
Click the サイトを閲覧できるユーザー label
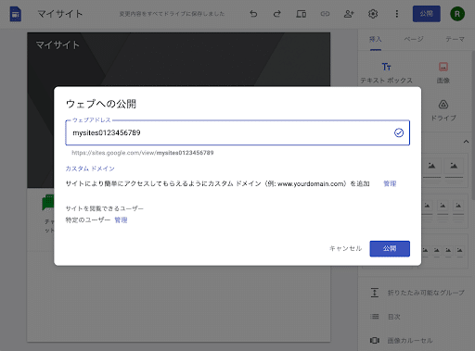[105, 208]
